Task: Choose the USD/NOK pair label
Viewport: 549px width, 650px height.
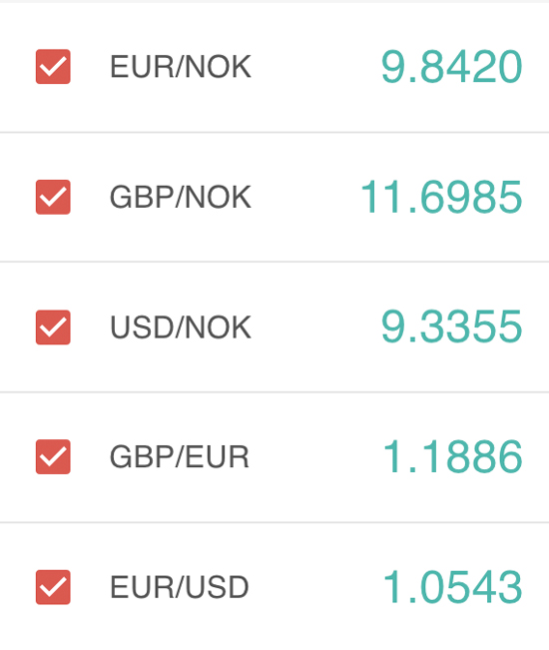Action: (x=181, y=327)
